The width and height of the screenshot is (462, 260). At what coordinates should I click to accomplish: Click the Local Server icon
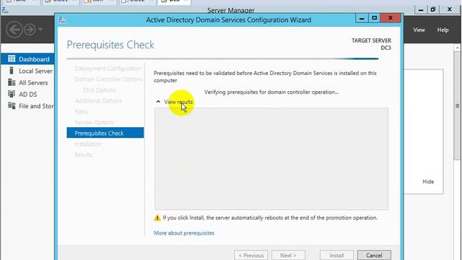(12, 71)
